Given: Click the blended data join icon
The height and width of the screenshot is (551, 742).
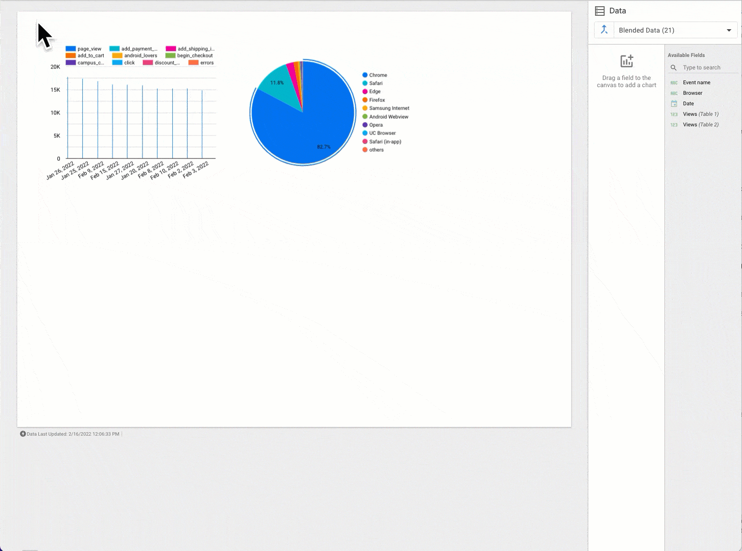Looking at the screenshot, I should coord(604,30).
